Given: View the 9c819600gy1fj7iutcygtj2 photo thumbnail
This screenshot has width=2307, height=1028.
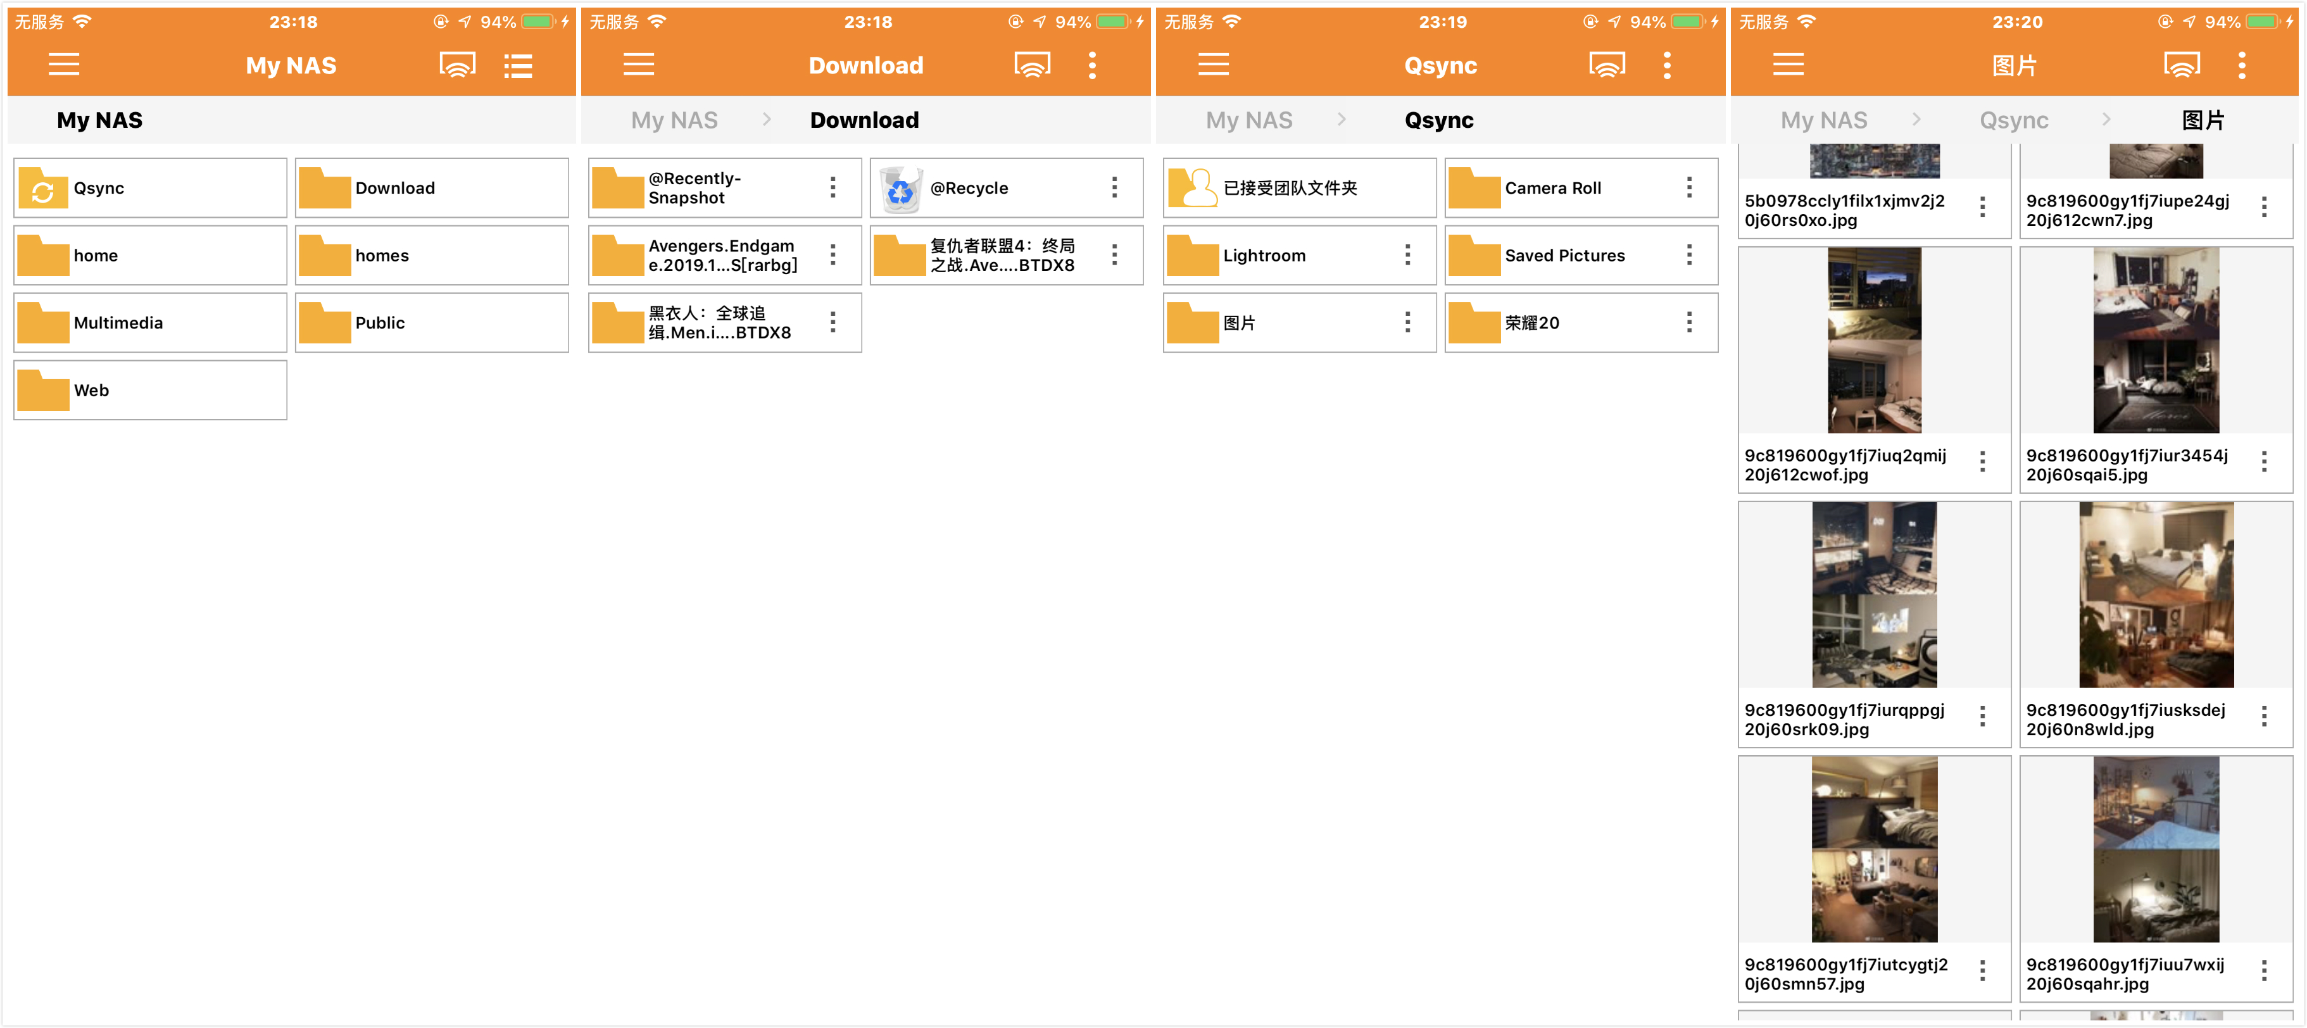Looking at the screenshot, I should [x=1873, y=849].
